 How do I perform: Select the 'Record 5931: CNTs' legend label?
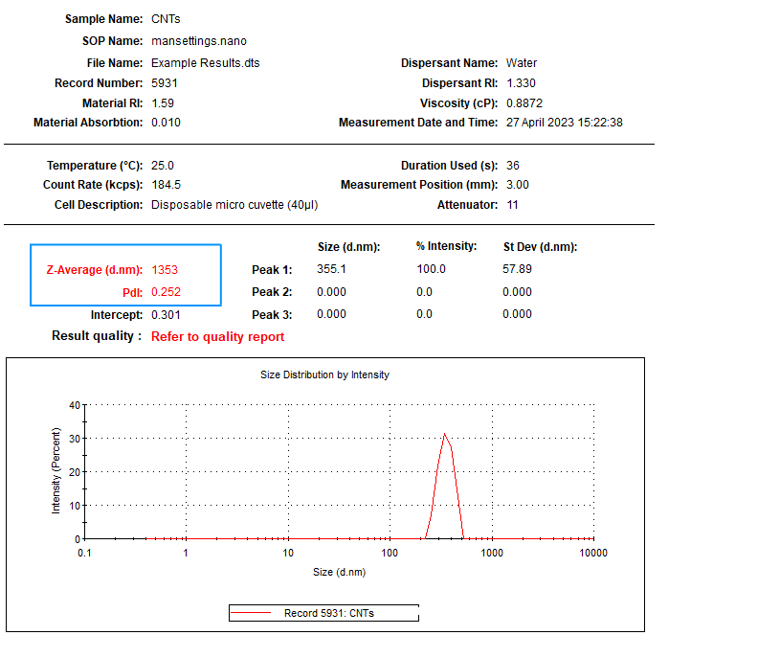click(x=328, y=613)
